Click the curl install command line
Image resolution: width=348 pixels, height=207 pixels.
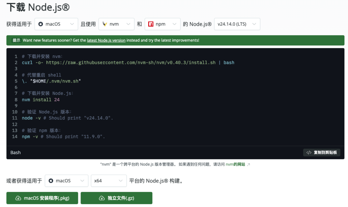tap(128, 63)
